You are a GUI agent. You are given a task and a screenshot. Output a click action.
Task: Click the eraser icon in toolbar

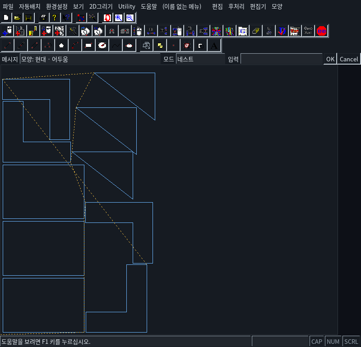(256, 31)
